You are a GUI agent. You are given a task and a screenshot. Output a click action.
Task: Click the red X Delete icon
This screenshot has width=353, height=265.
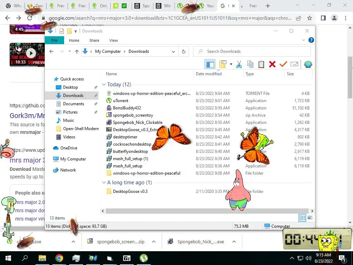[272, 65]
